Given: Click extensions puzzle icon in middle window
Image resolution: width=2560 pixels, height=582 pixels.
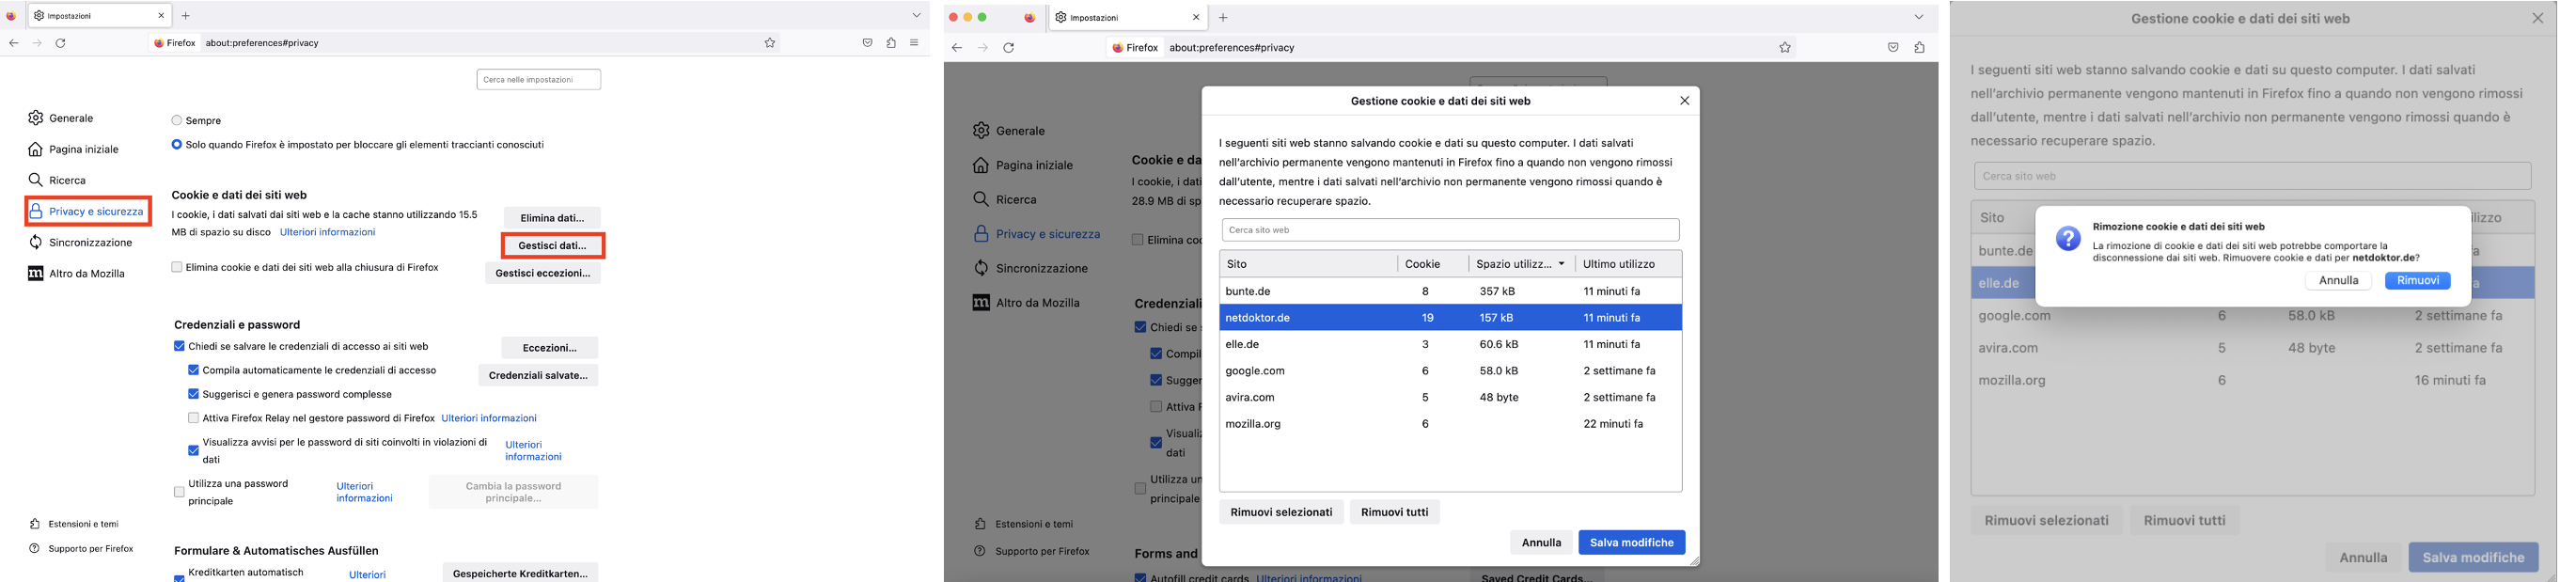Looking at the screenshot, I should (x=1919, y=48).
